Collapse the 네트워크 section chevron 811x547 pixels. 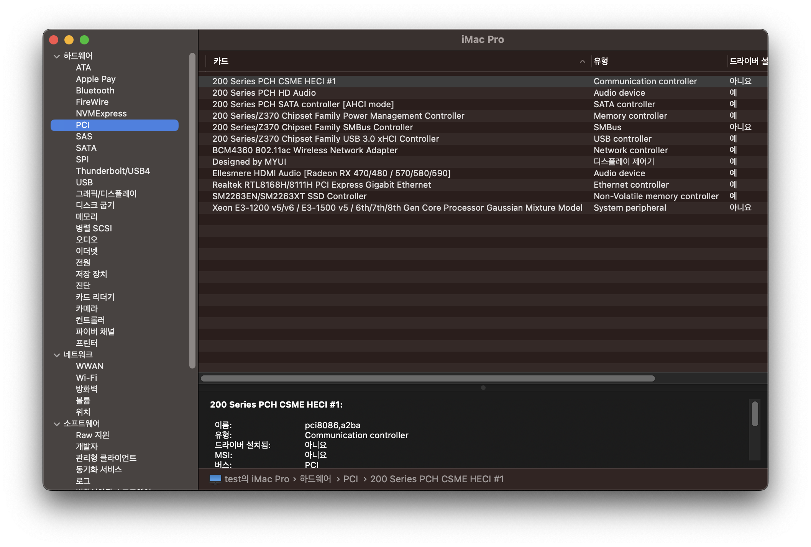(57, 355)
